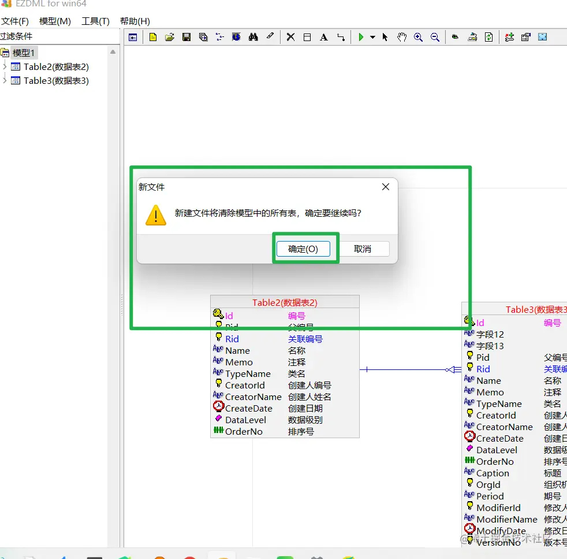Click the OrderNo field in Table2

click(x=244, y=432)
